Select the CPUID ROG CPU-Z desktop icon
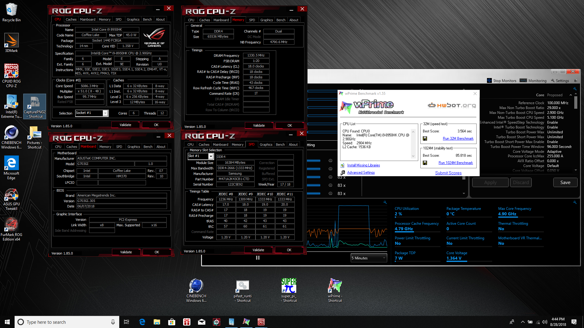 pos(11,76)
